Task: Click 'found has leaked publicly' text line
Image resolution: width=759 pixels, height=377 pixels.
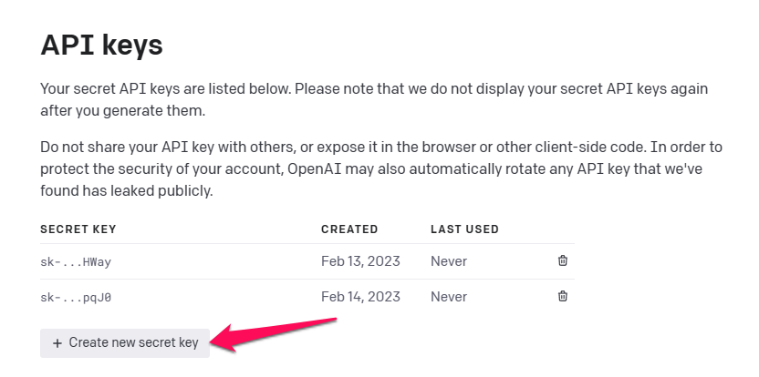Action: coord(126,191)
